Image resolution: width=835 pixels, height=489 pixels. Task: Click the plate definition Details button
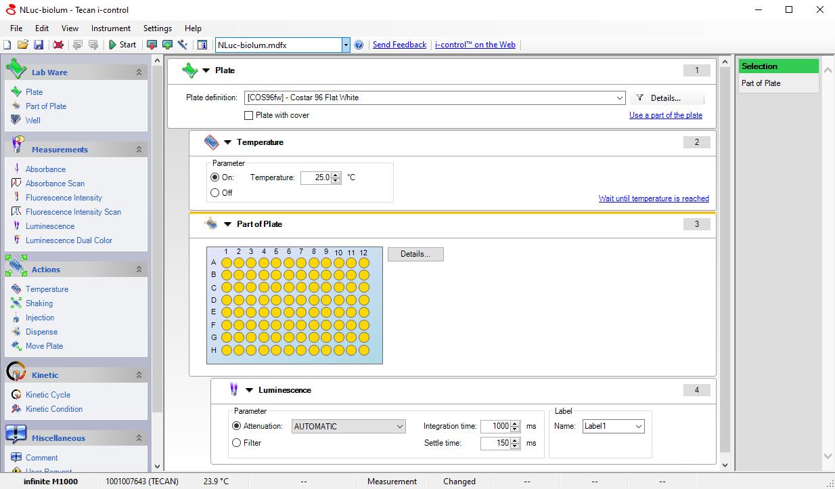(667, 98)
